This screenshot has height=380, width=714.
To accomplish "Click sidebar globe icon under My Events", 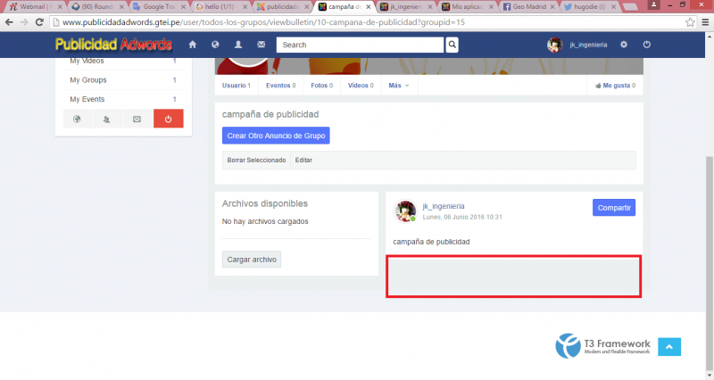I will [77, 119].
